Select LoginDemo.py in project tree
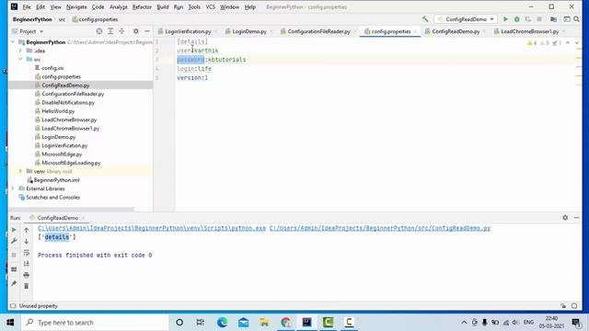The width and height of the screenshot is (589, 331). click(x=59, y=137)
